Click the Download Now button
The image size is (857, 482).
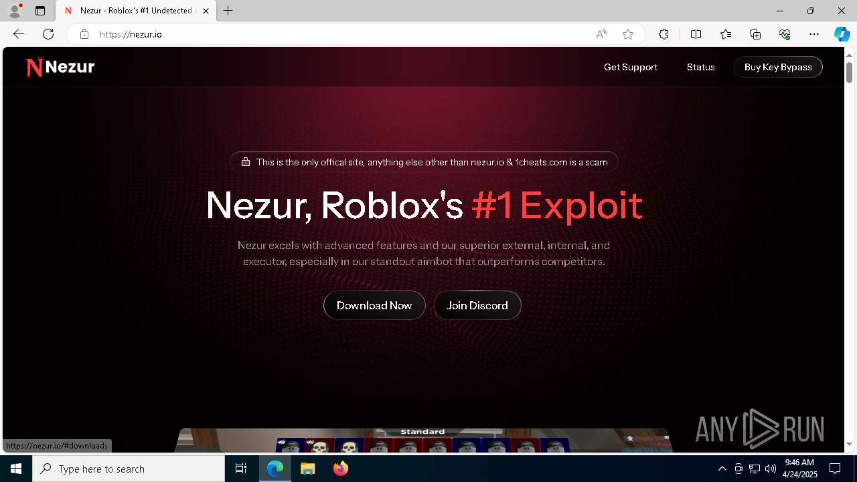click(x=374, y=305)
